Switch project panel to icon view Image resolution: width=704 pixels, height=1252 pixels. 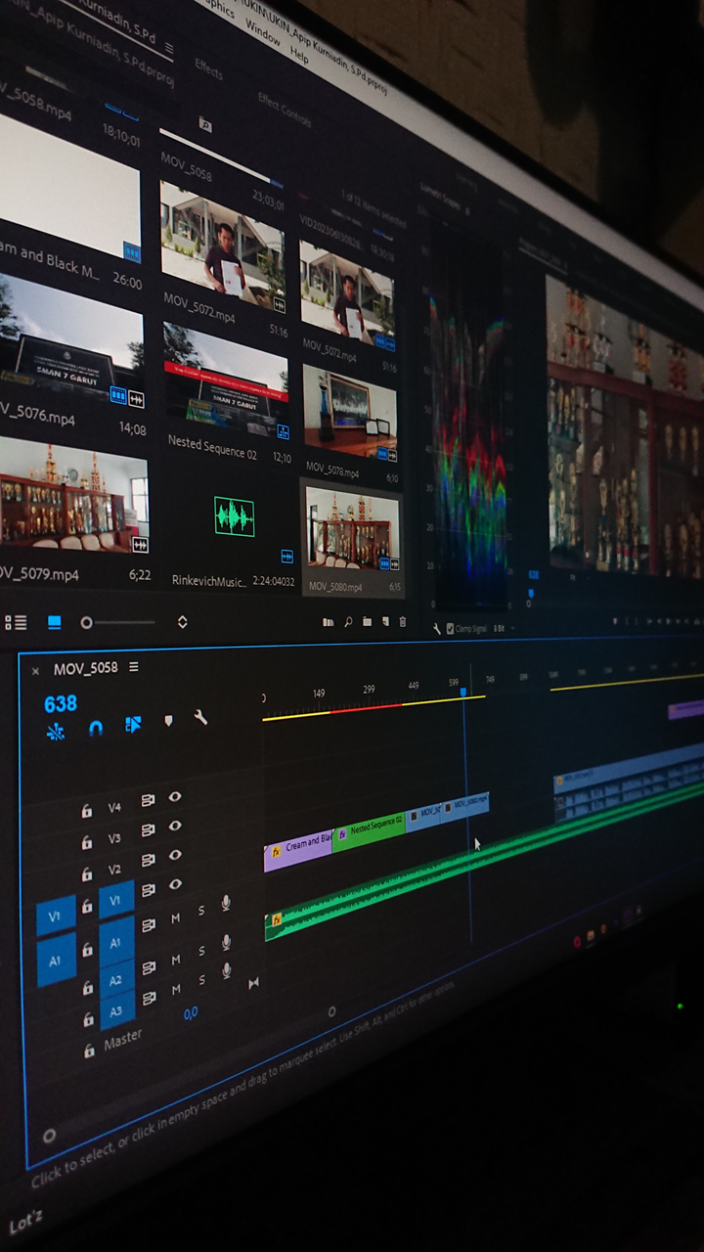click(54, 622)
